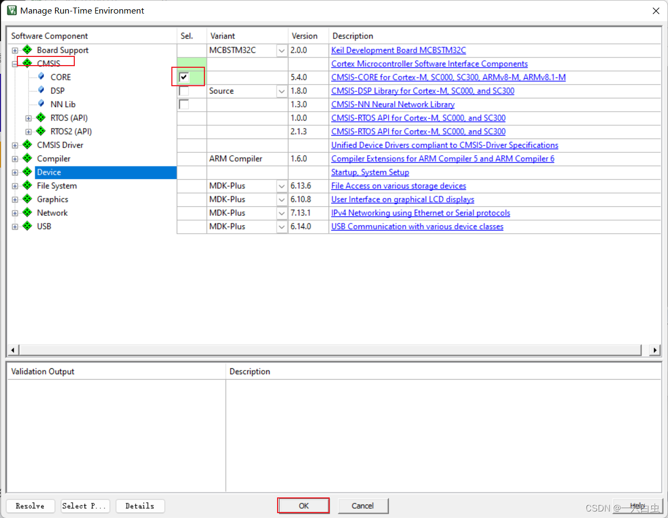Screen dimensions: 668x518
Task: Click the Sel. column header
Action: point(191,36)
